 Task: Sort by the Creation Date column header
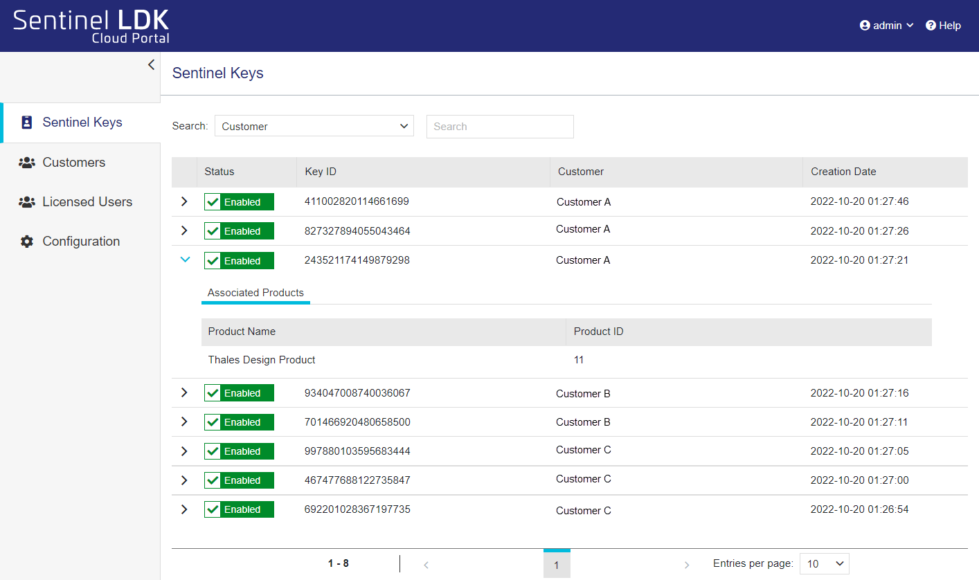pyautogui.click(x=843, y=172)
